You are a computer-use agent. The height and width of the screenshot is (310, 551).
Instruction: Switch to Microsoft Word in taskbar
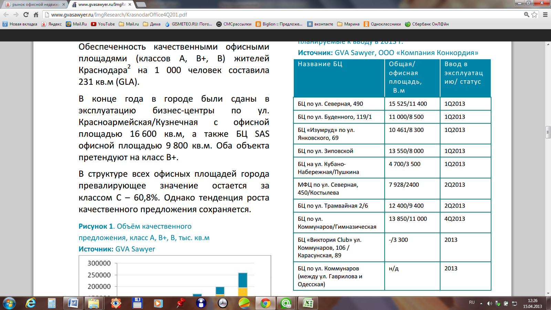click(x=73, y=303)
